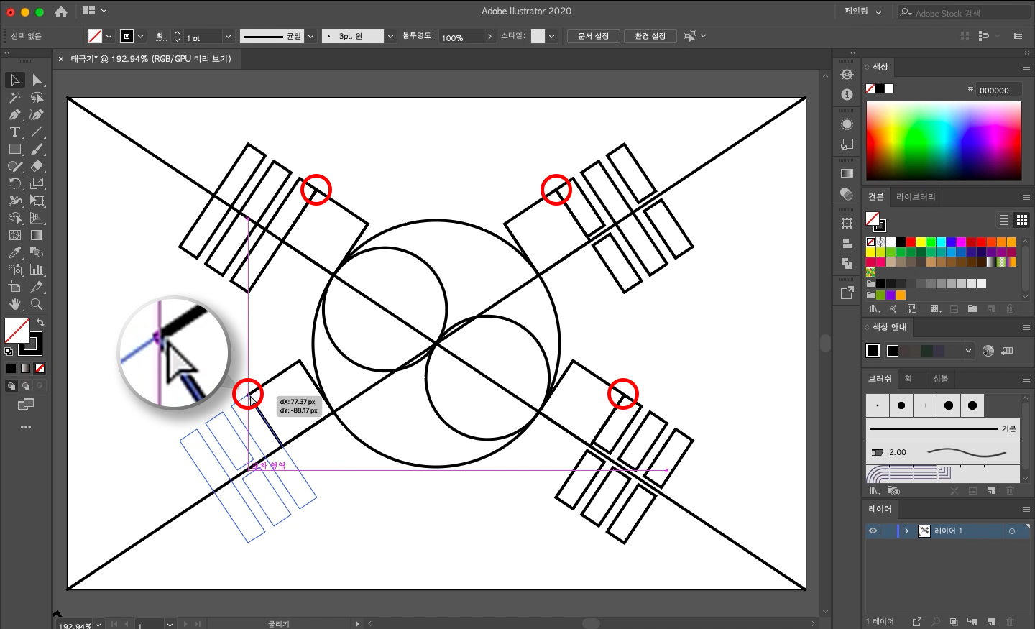The height and width of the screenshot is (629, 1035).
Task: Select the Paintbrush tool
Action: (x=37, y=149)
